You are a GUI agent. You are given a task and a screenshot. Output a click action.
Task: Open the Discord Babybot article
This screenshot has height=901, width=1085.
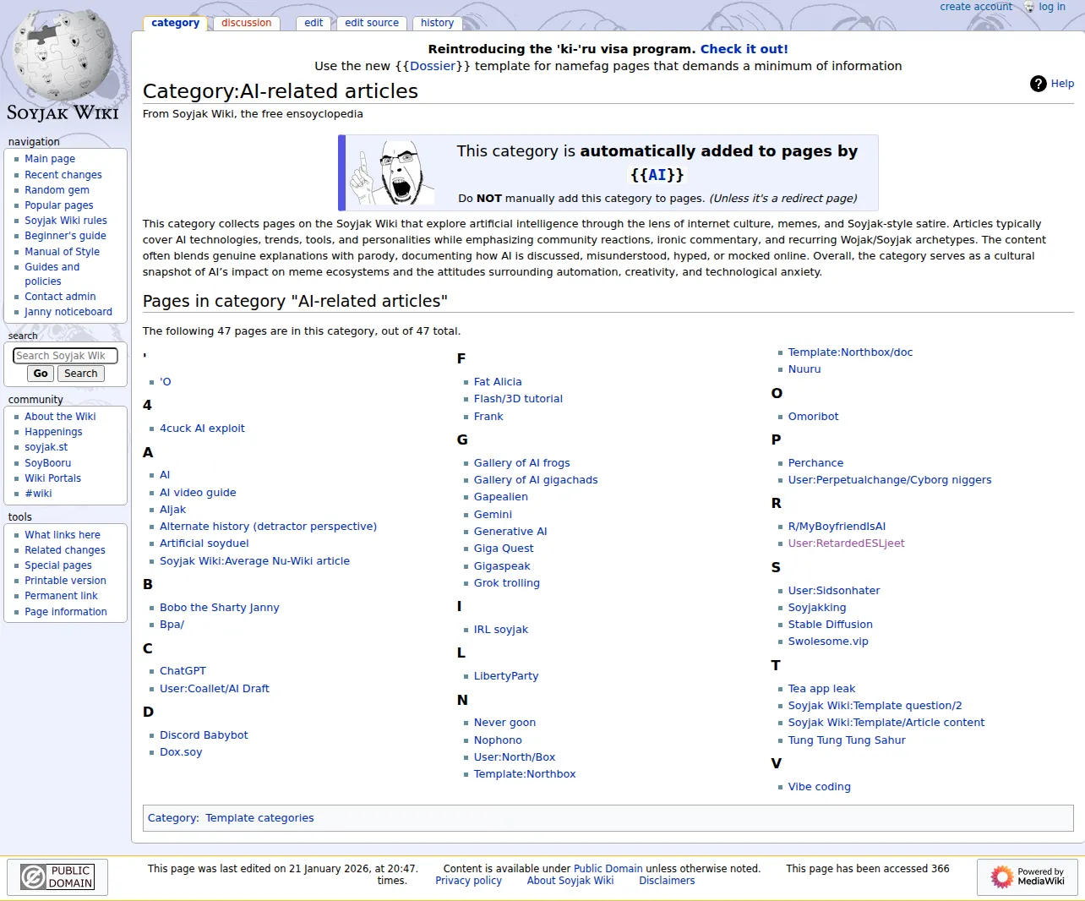click(204, 735)
